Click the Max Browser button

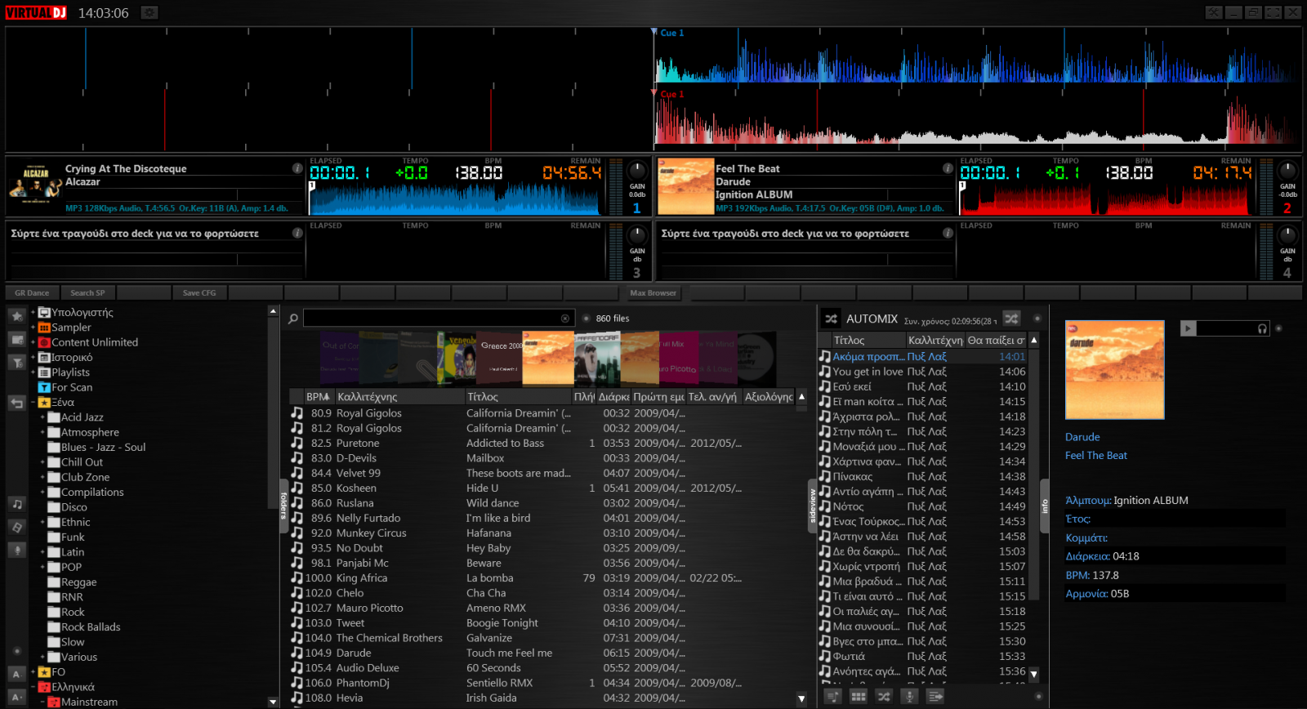click(x=653, y=292)
